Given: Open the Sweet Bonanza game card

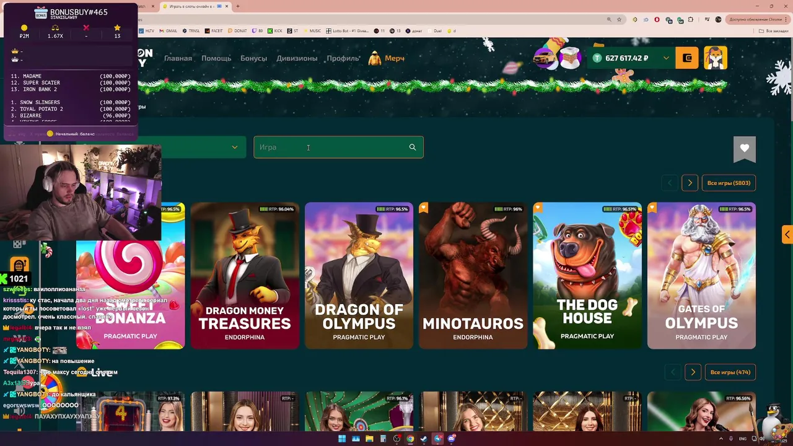Looking at the screenshot, I should tap(131, 276).
